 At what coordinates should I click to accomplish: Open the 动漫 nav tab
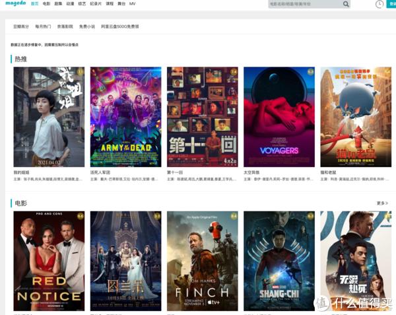[70, 4]
